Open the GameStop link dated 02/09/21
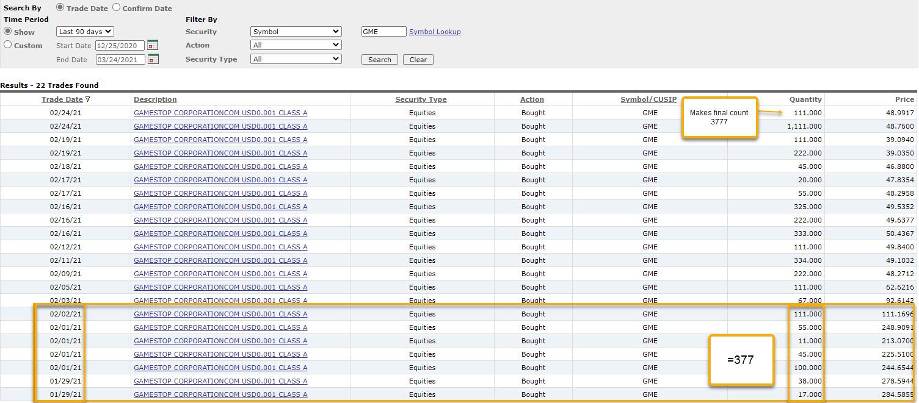Image resolution: width=919 pixels, height=403 pixels. click(x=220, y=274)
